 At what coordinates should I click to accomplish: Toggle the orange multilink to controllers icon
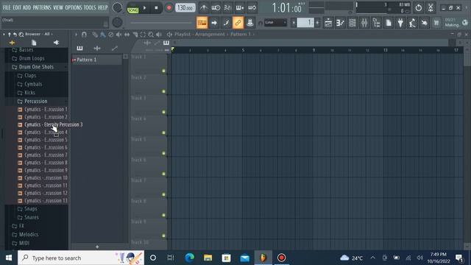point(238,23)
